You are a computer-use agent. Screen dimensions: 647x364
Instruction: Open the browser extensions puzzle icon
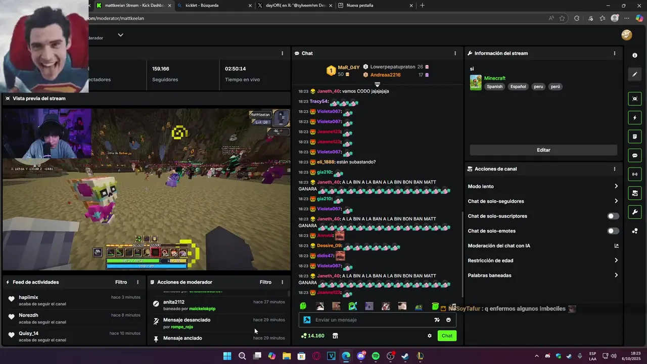pos(577,18)
